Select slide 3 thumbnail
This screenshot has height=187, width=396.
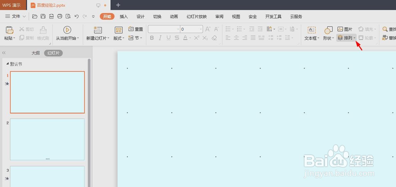click(x=47, y=176)
